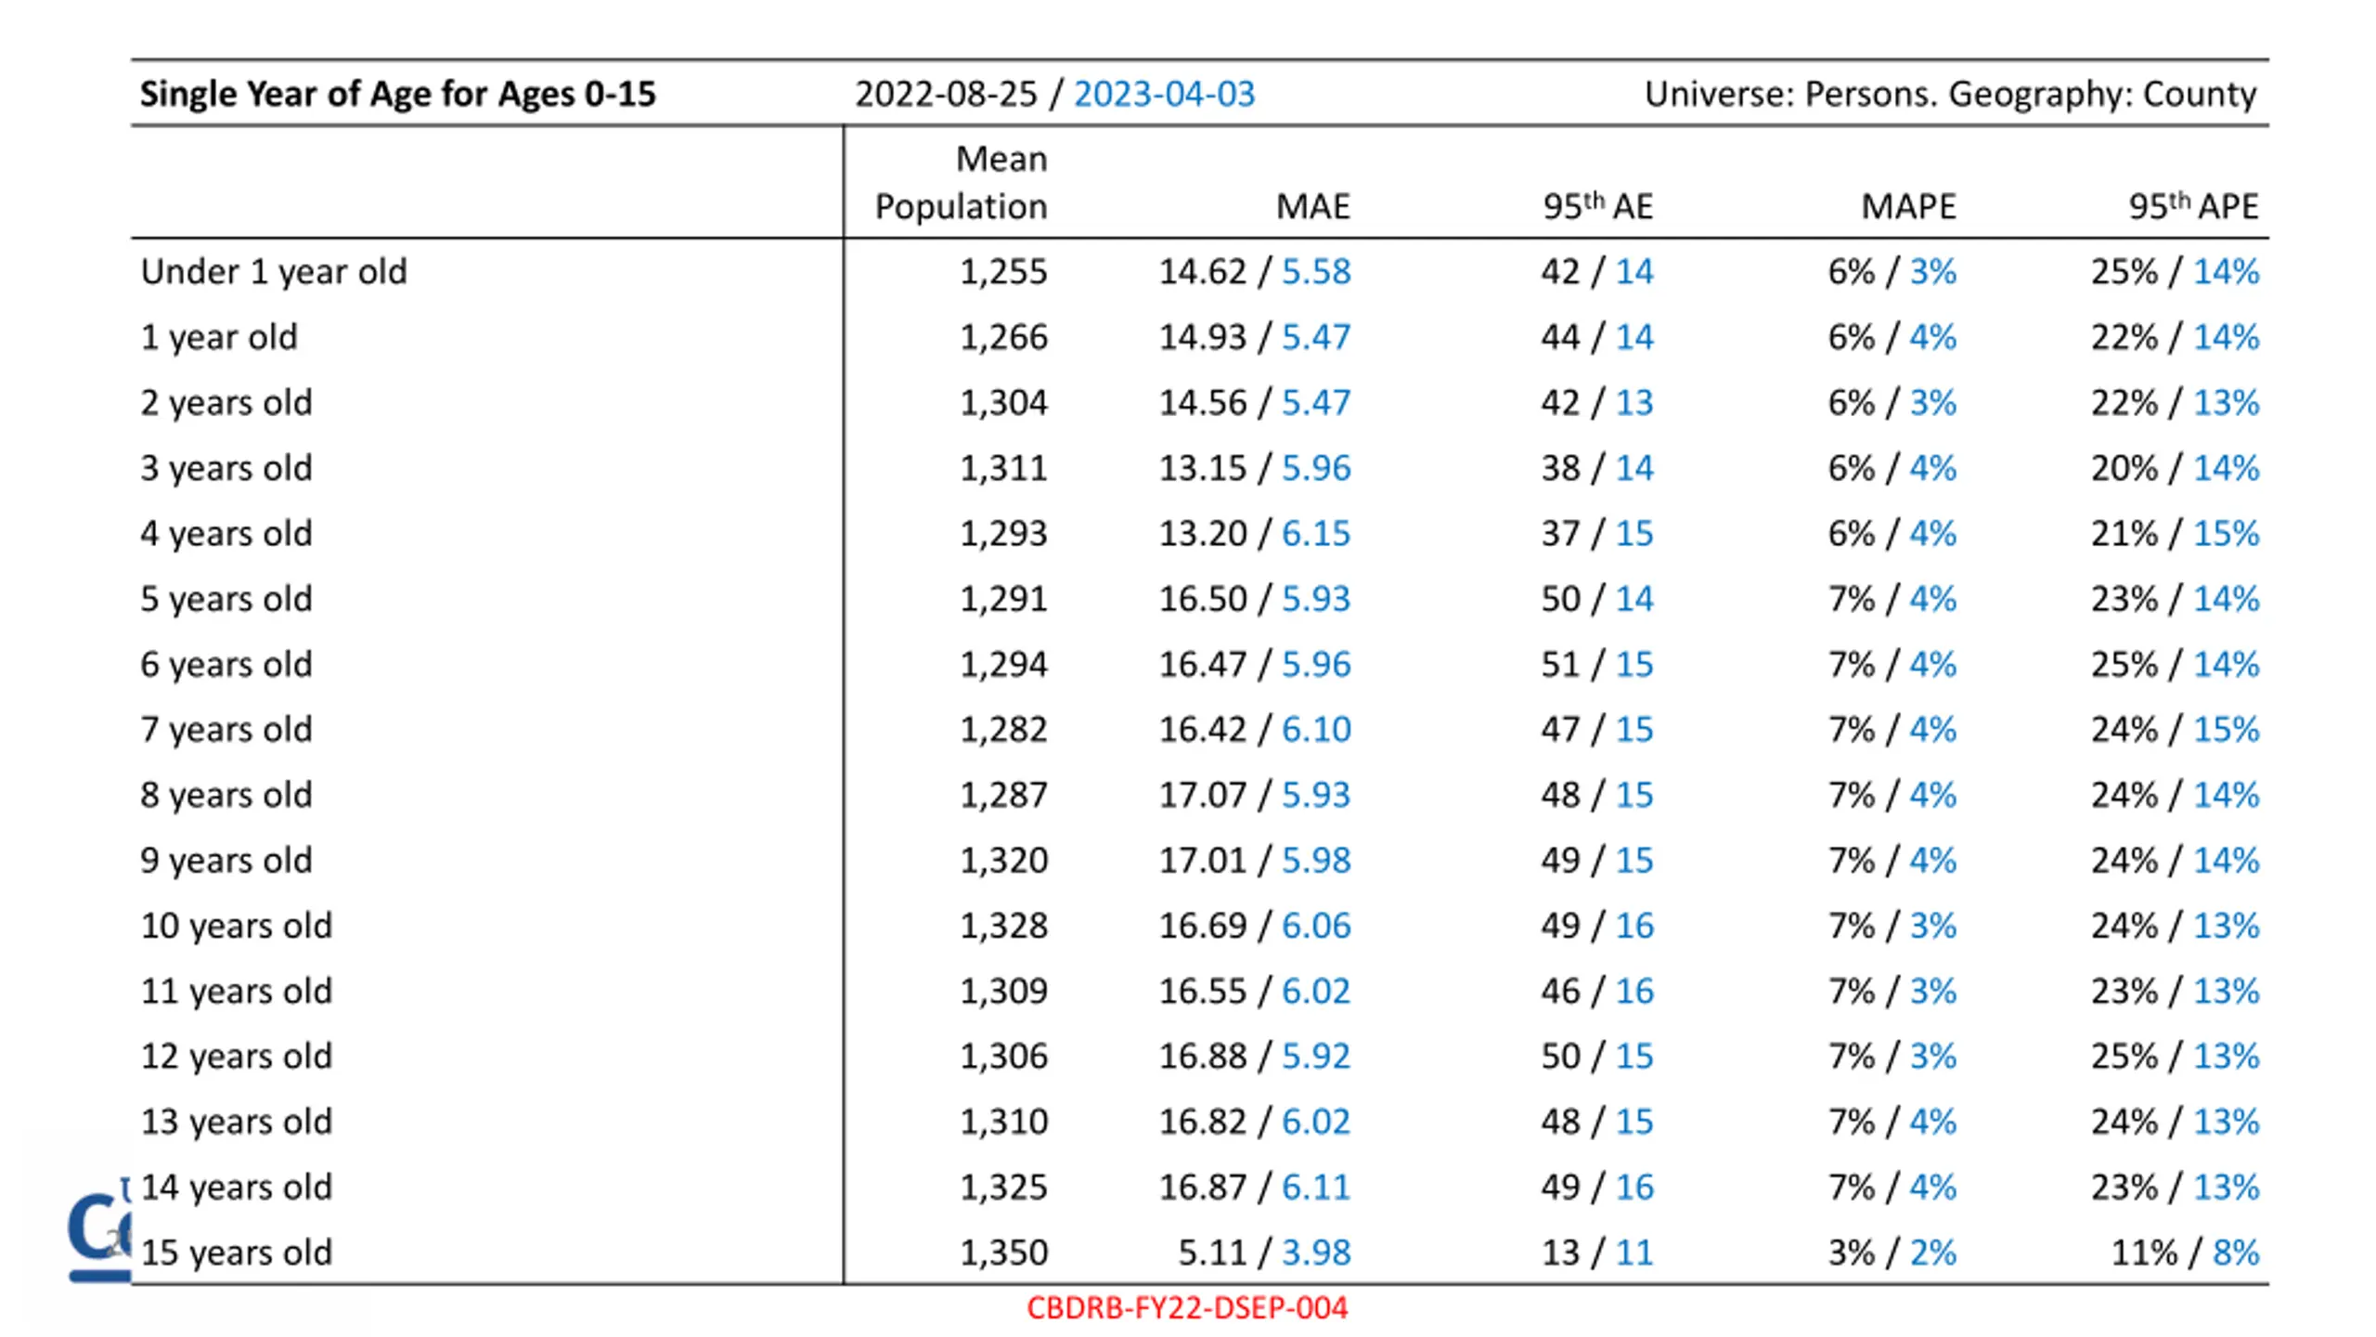
Task: Select the 'Single Year of Age for Ages 0-15' title
Action: tap(398, 94)
